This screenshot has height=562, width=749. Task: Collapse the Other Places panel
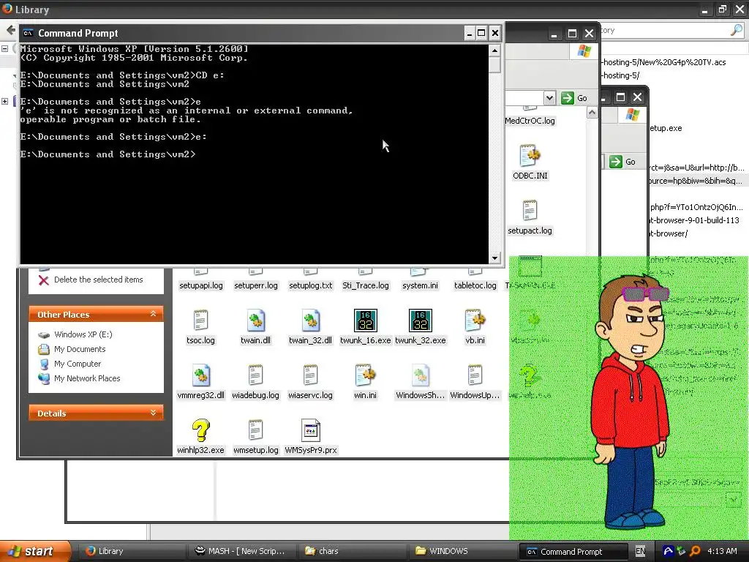(153, 314)
